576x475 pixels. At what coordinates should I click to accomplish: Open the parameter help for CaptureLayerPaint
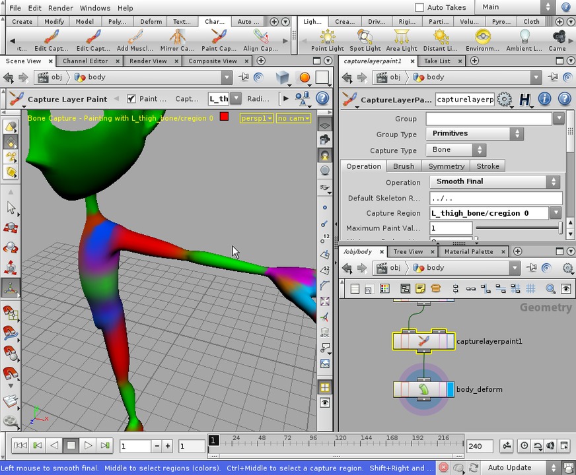click(x=564, y=100)
